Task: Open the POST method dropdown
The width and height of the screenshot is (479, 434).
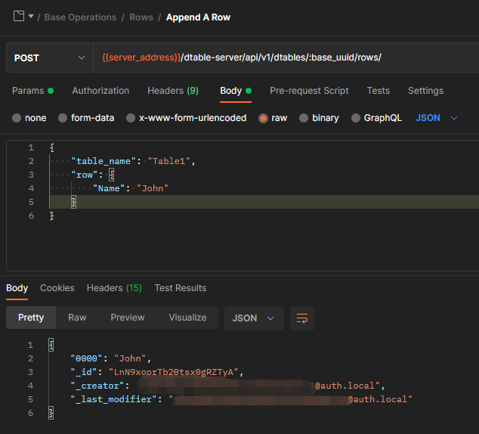Action: coord(50,58)
